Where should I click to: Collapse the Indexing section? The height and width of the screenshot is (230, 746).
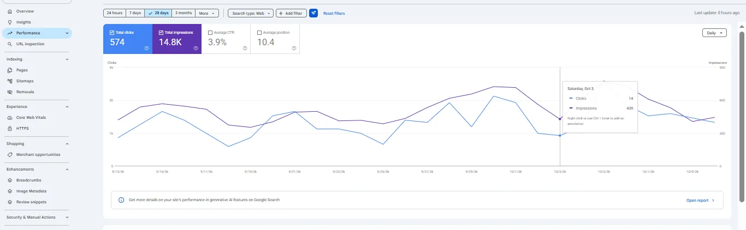click(67, 59)
